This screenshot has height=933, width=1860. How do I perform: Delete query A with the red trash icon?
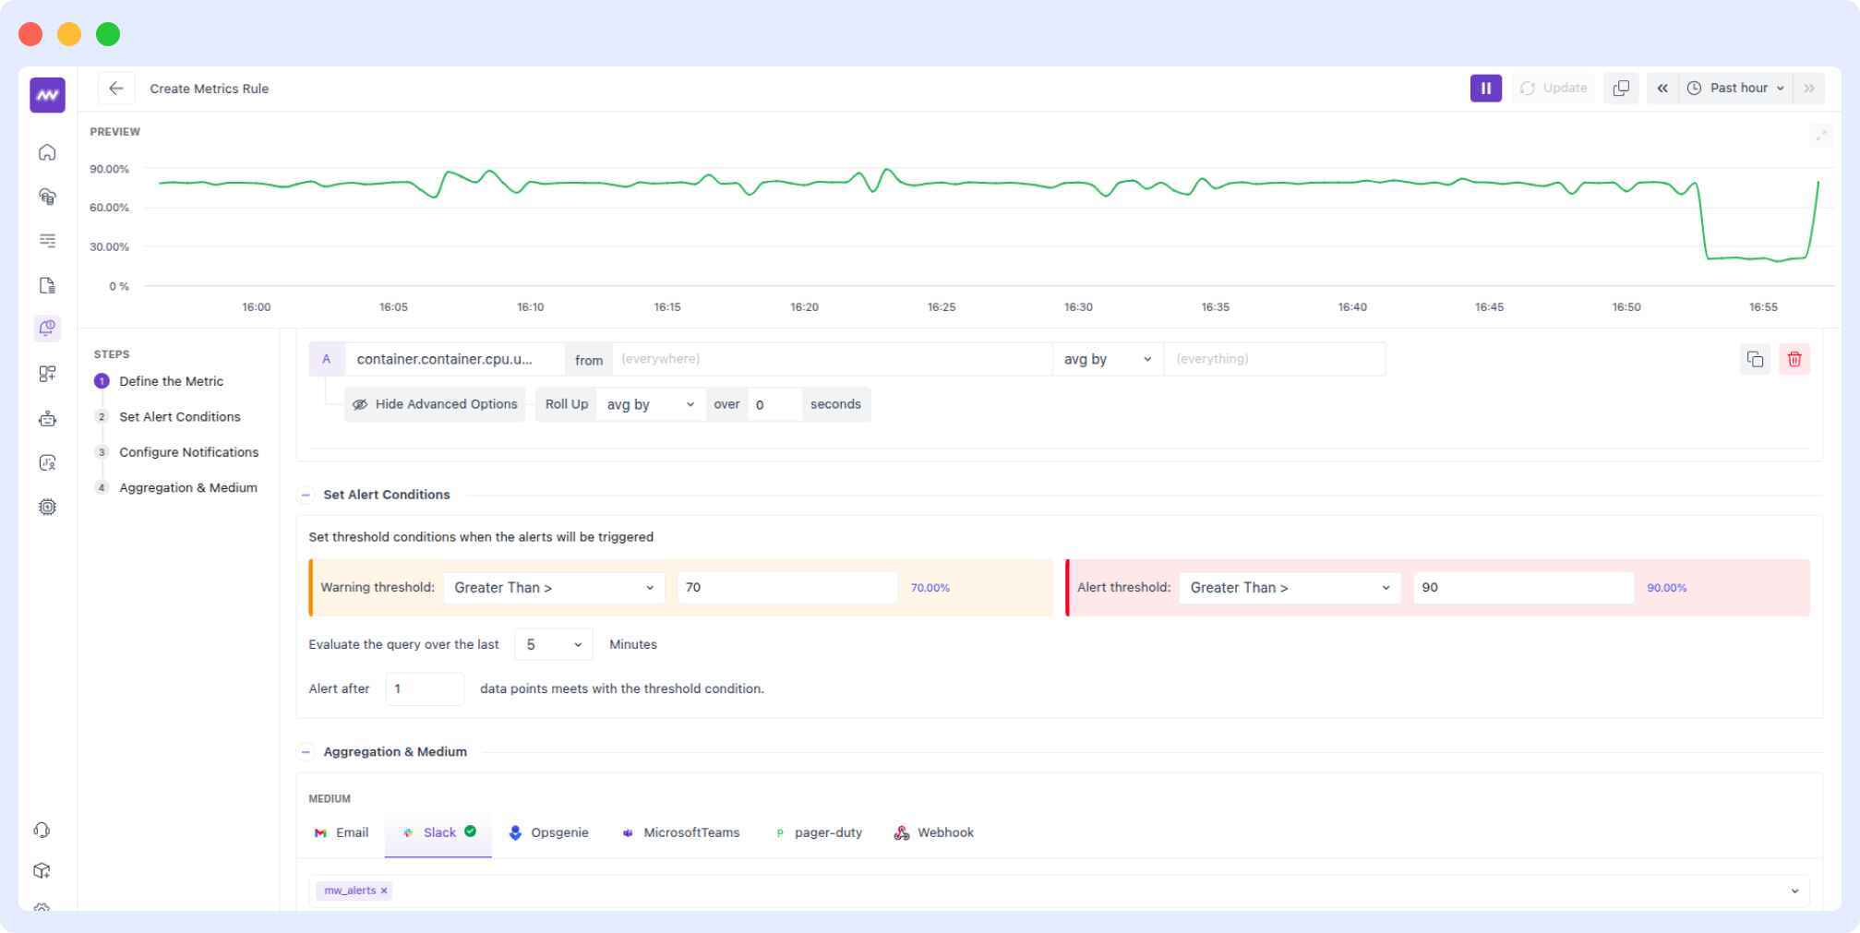1794,359
